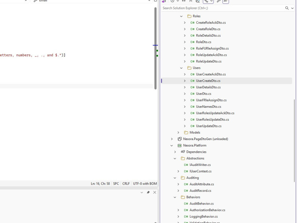The width and height of the screenshot is (297, 223).
Task: Open the bottom panel window position dropdown
Action: 142,192
